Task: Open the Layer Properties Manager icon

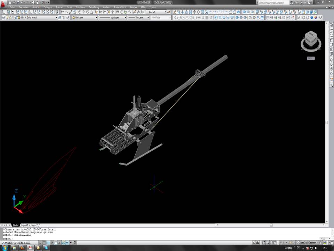Action: [3, 17]
